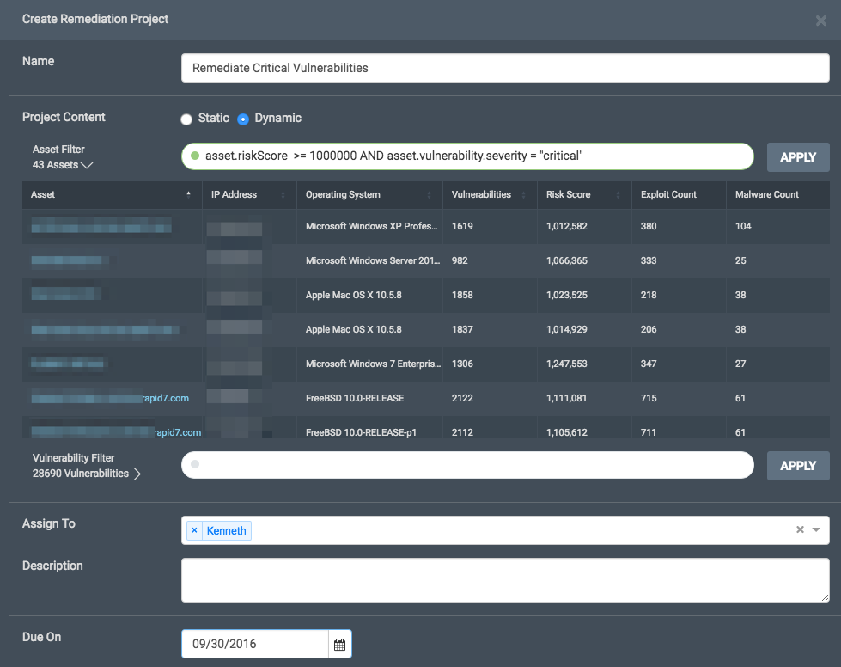This screenshot has height=667, width=841.
Task: Sort by Vulnerabilities column arrows
Action: pyautogui.click(x=524, y=195)
